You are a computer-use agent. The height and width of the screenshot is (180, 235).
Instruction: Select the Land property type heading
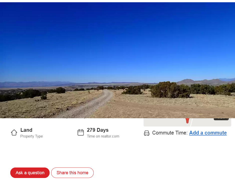pos(26,130)
